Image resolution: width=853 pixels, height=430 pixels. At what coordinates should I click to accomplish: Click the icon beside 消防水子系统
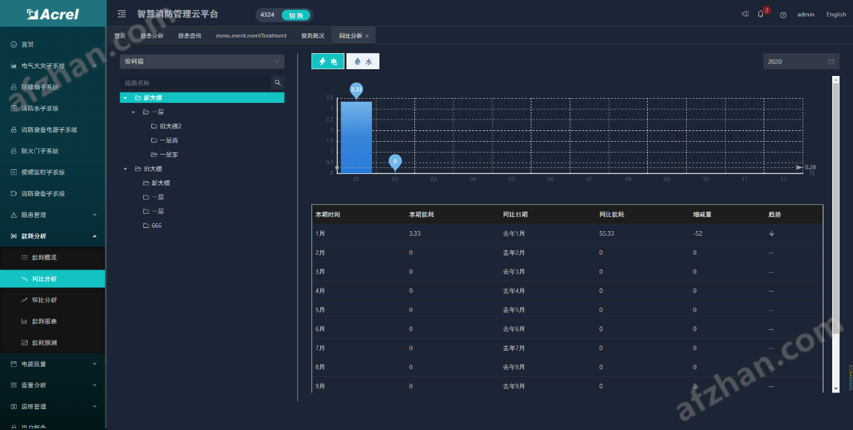pos(13,108)
